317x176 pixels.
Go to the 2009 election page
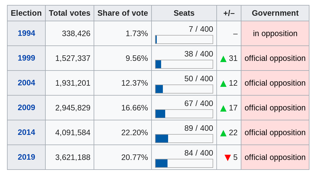26,108
